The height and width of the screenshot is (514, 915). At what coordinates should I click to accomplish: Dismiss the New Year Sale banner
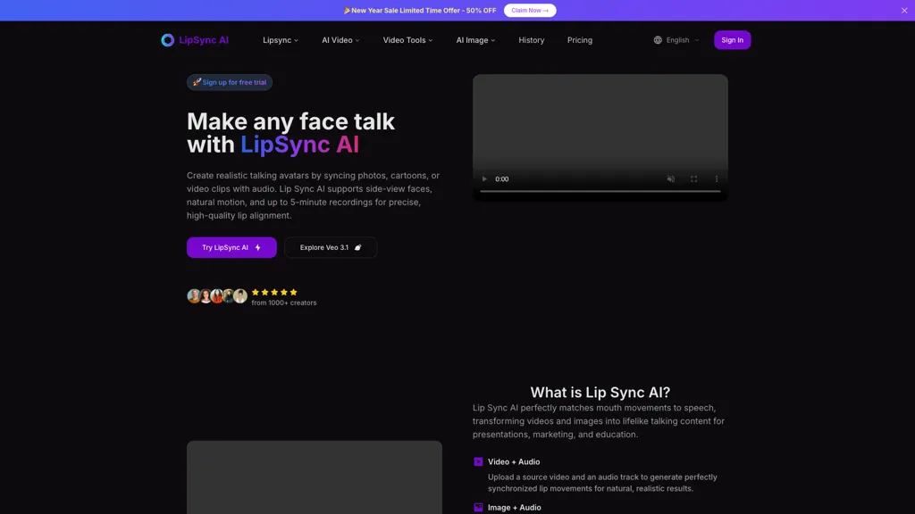(x=904, y=10)
